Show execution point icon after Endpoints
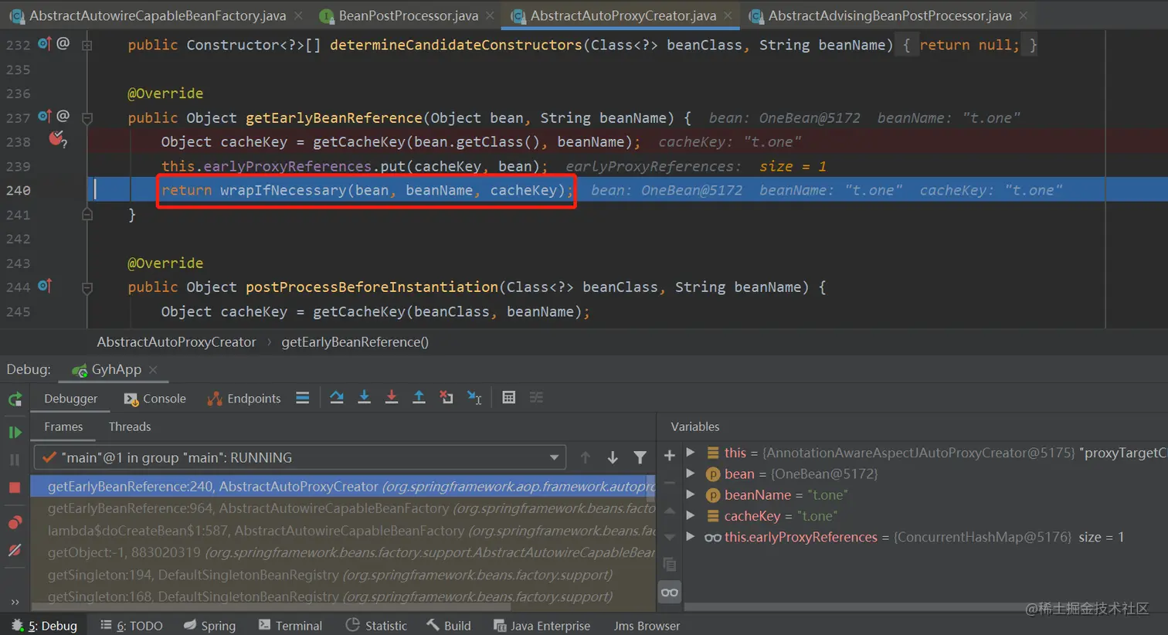 pyautogui.click(x=303, y=398)
